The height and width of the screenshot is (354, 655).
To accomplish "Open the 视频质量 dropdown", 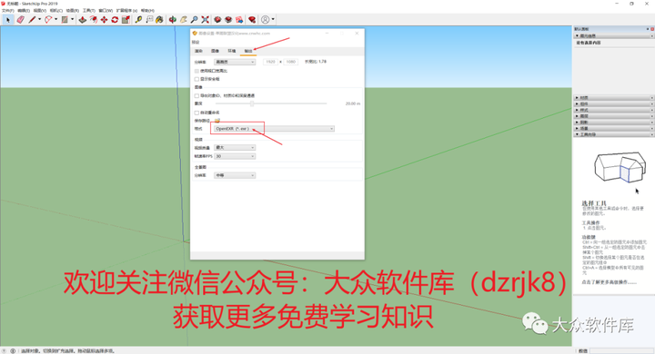I will coord(235,148).
